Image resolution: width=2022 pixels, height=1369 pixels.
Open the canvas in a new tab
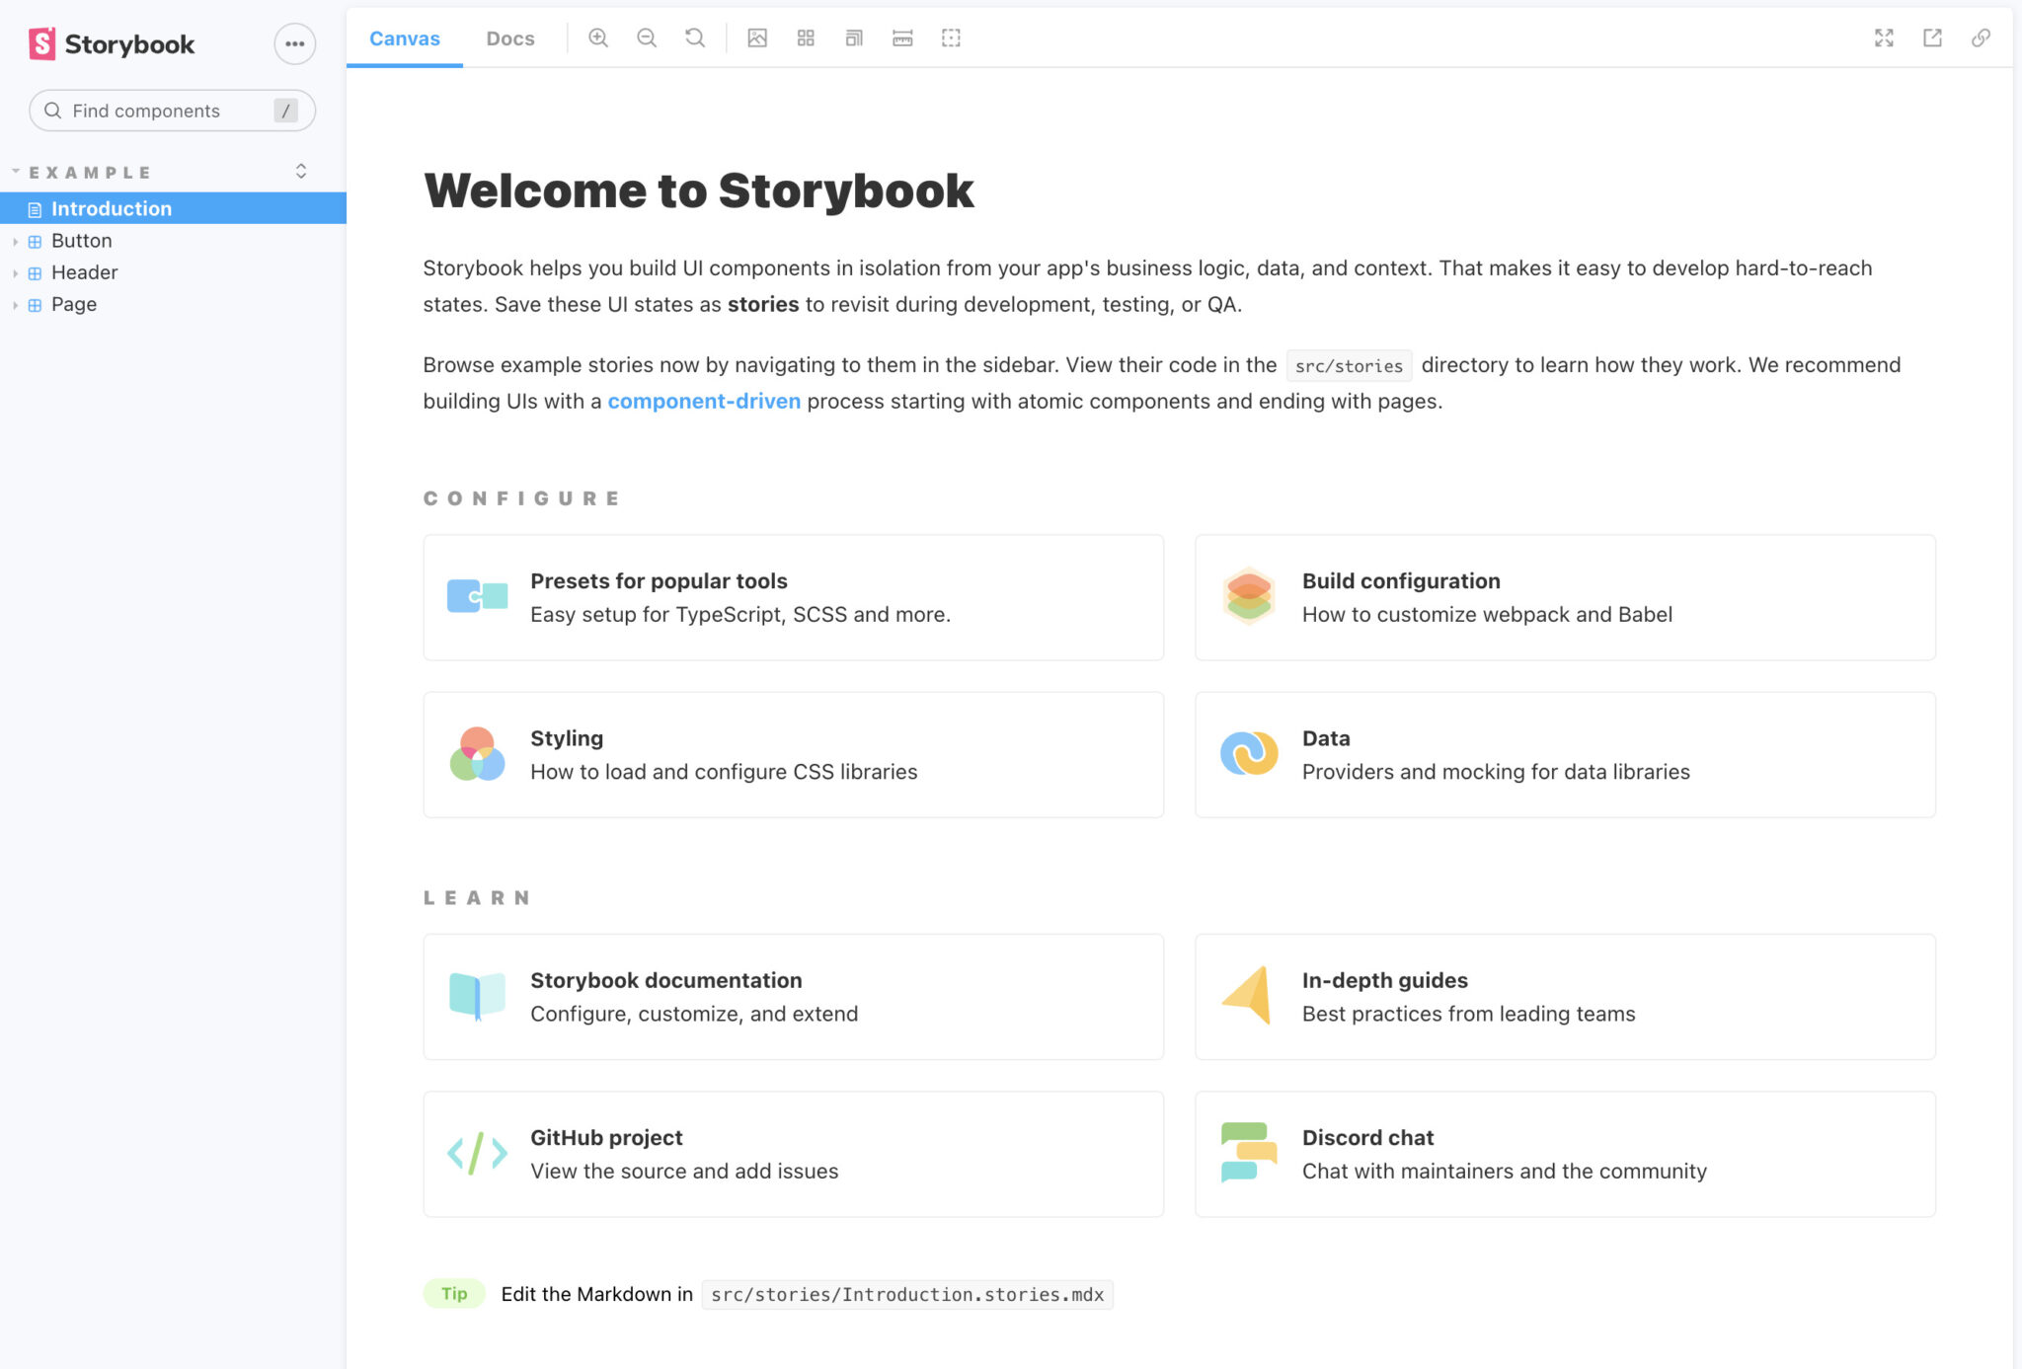coord(1932,38)
